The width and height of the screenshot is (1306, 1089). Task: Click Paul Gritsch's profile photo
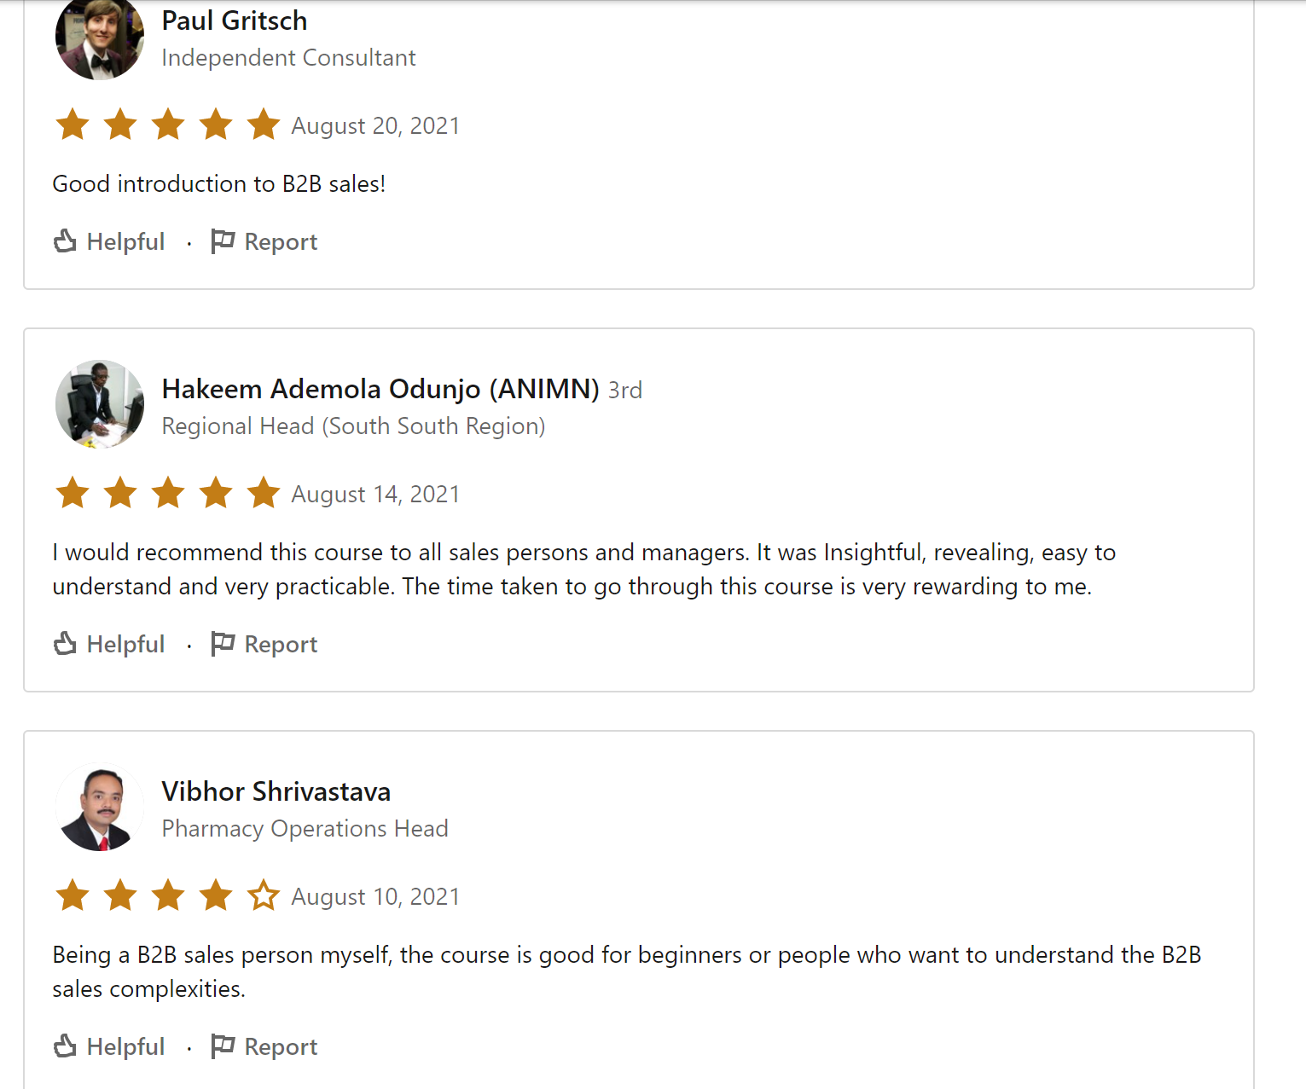point(100,38)
